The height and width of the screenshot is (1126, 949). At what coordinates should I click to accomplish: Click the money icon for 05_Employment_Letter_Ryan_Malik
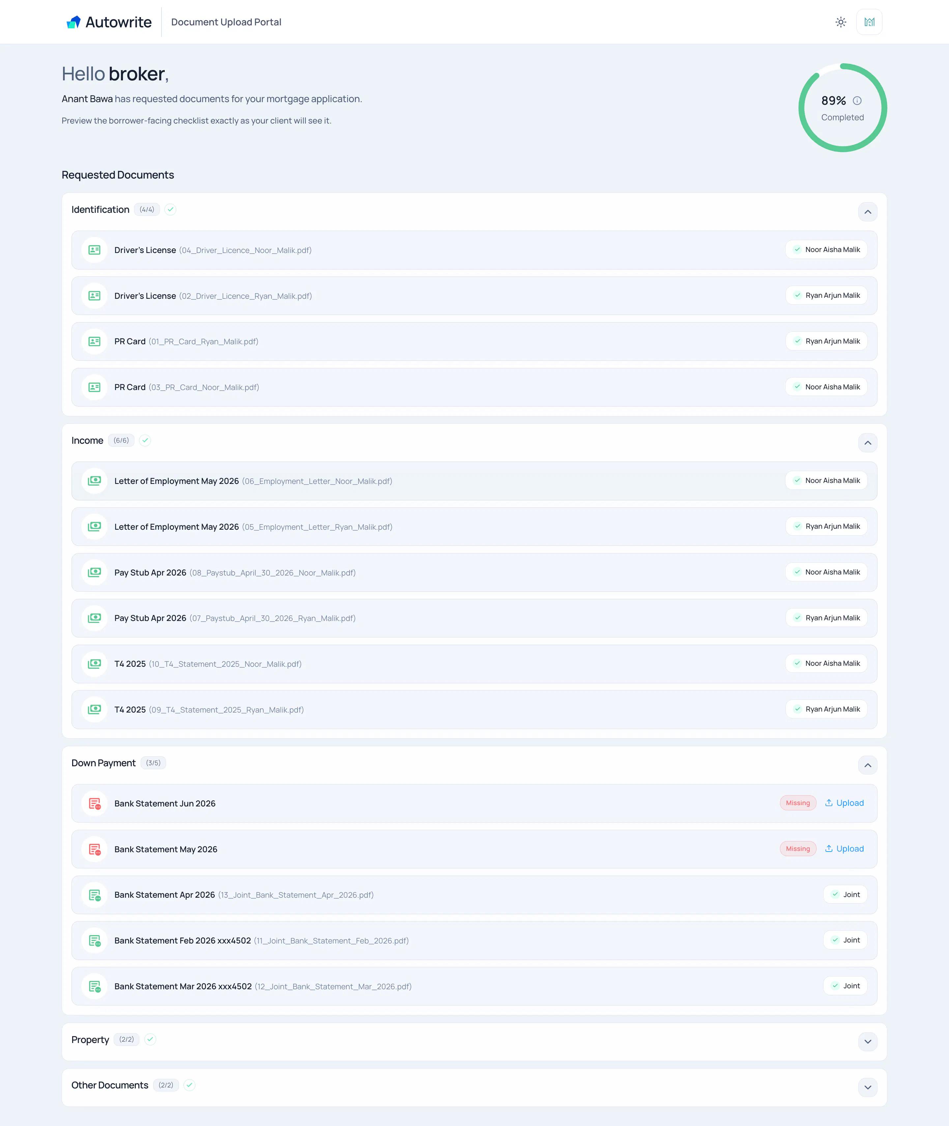click(94, 526)
